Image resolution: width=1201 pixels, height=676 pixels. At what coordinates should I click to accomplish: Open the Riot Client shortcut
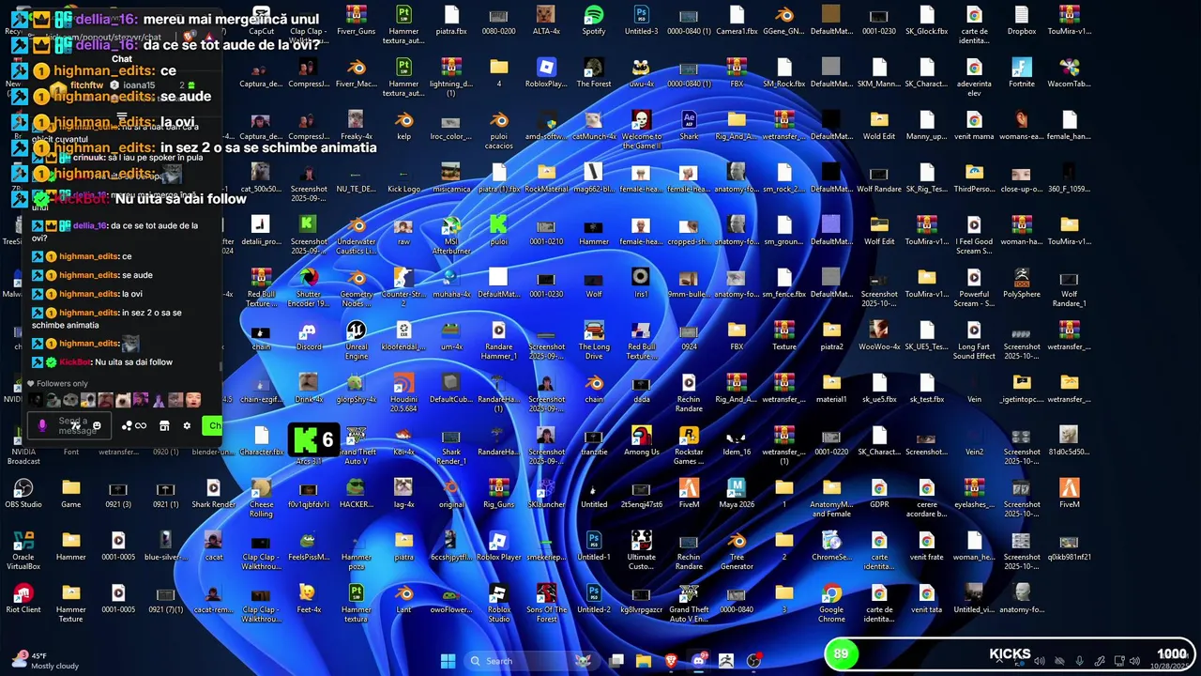[x=23, y=598]
